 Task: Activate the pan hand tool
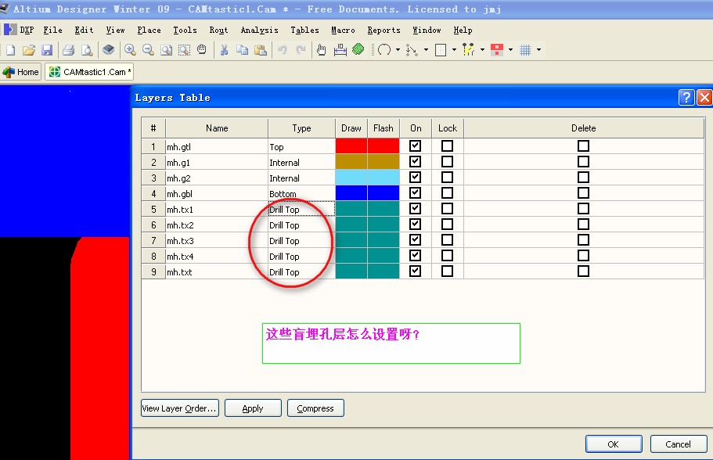202,49
